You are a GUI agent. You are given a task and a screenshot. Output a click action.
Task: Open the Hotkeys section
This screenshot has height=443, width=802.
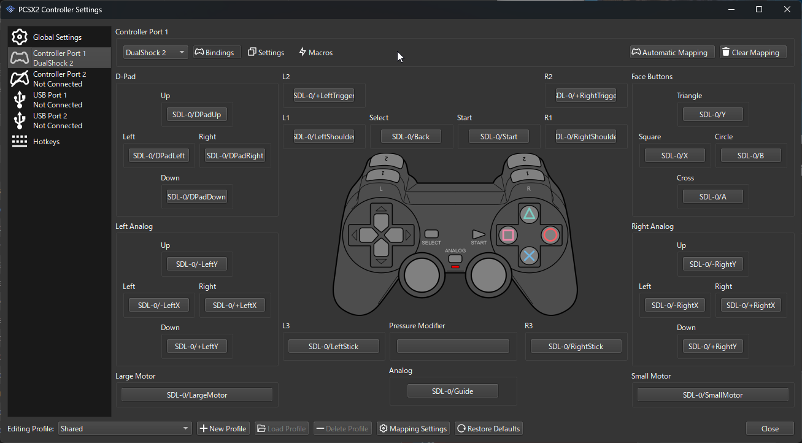46,142
